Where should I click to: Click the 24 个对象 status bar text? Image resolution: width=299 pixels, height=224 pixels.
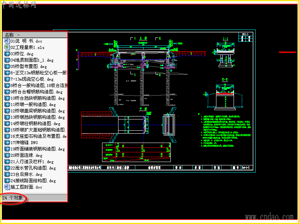pyautogui.click(x=13, y=198)
